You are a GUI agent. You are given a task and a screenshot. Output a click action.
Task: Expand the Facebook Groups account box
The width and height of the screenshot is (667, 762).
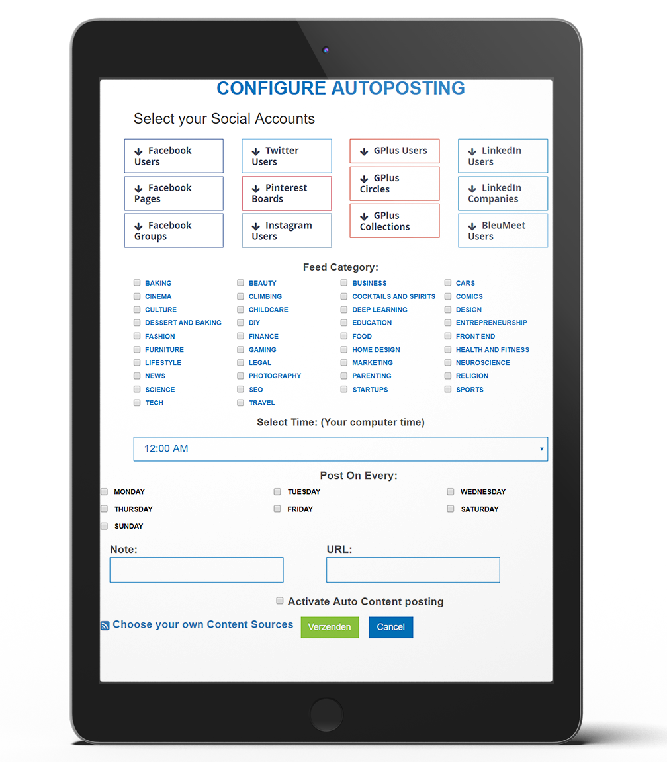click(173, 231)
